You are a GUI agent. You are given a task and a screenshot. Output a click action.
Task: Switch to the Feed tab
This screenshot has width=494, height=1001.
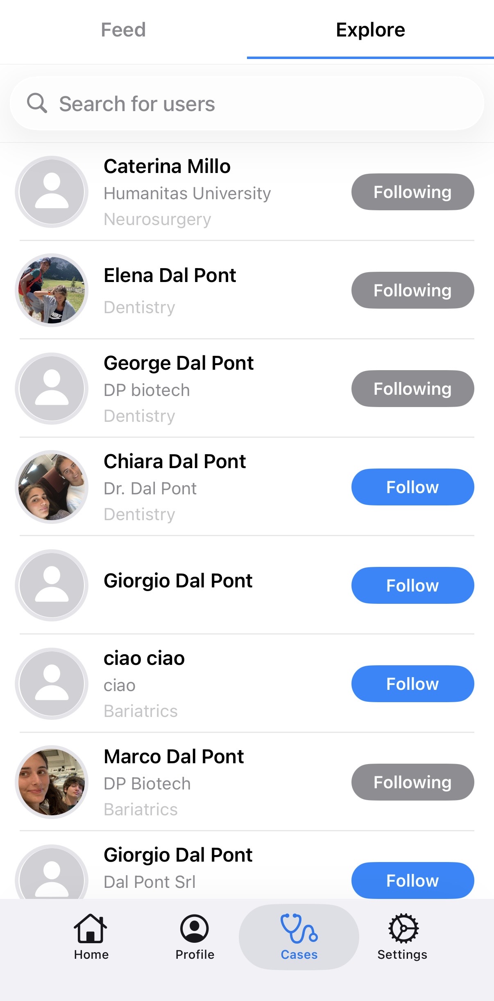click(123, 30)
